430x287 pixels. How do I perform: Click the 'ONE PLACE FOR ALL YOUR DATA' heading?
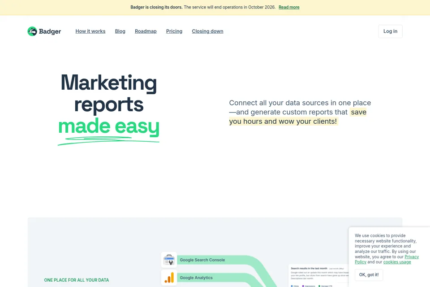tap(77, 280)
